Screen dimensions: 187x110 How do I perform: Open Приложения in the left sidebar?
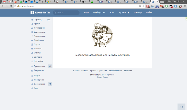39,66
